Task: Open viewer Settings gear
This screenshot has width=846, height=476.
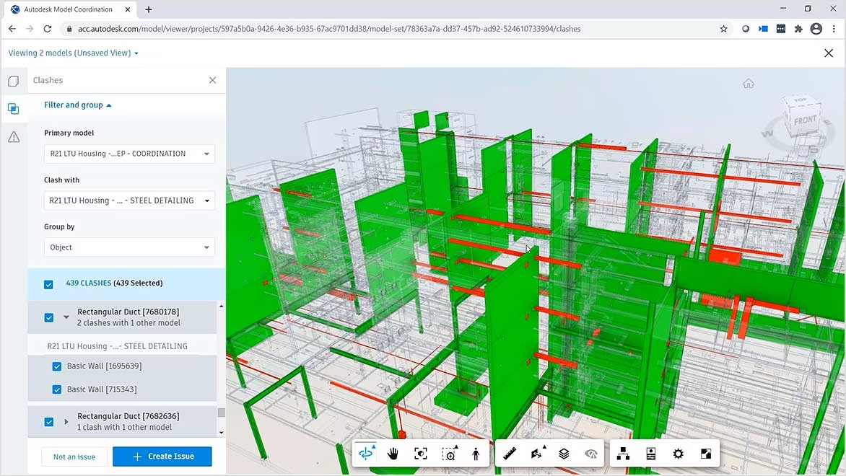Action: click(x=678, y=453)
